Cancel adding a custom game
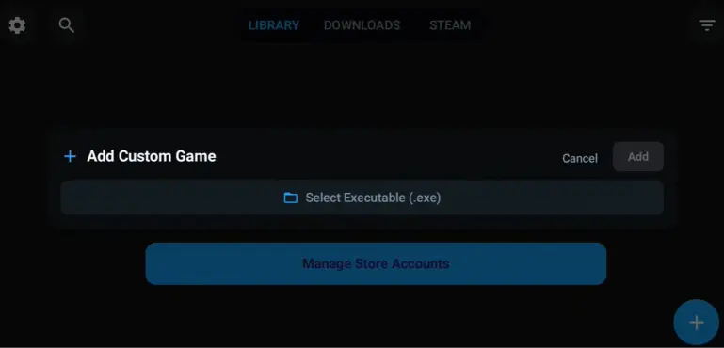The height and width of the screenshot is (348, 724). point(580,158)
